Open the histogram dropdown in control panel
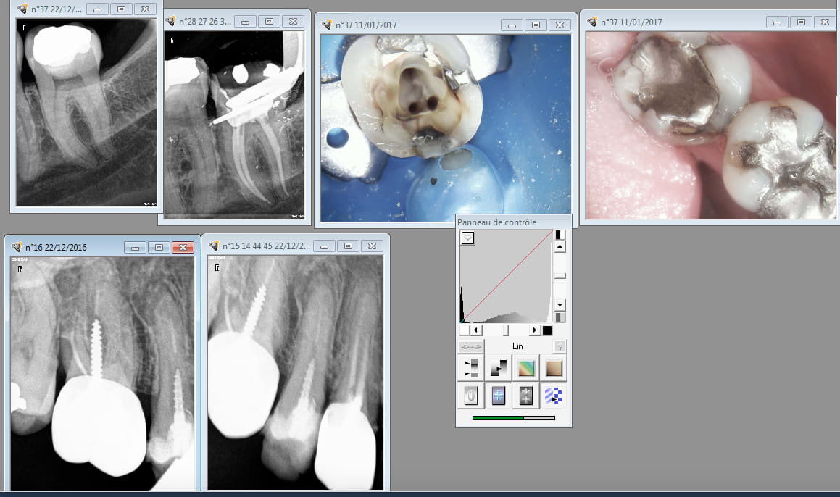Viewport: 840px width, 497px height. [x=467, y=238]
